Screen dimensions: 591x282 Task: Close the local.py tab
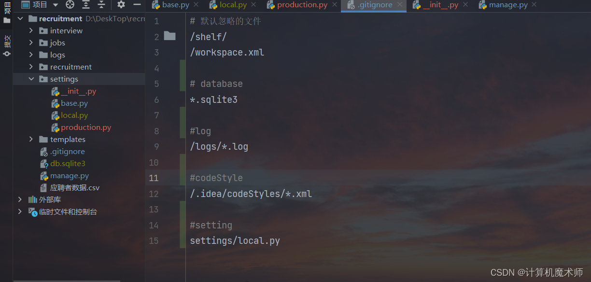[x=254, y=5]
